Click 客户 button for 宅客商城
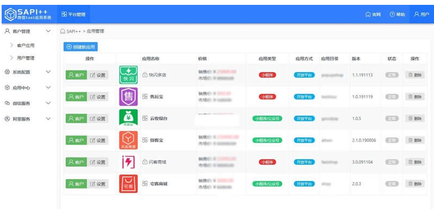This screenshot has height=209, width=434. [x=76, y=184]
